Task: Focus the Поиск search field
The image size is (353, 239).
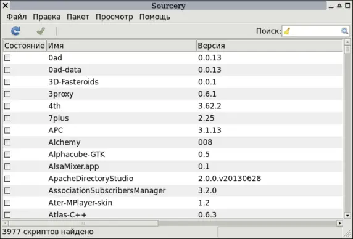Action: point(315,31)
